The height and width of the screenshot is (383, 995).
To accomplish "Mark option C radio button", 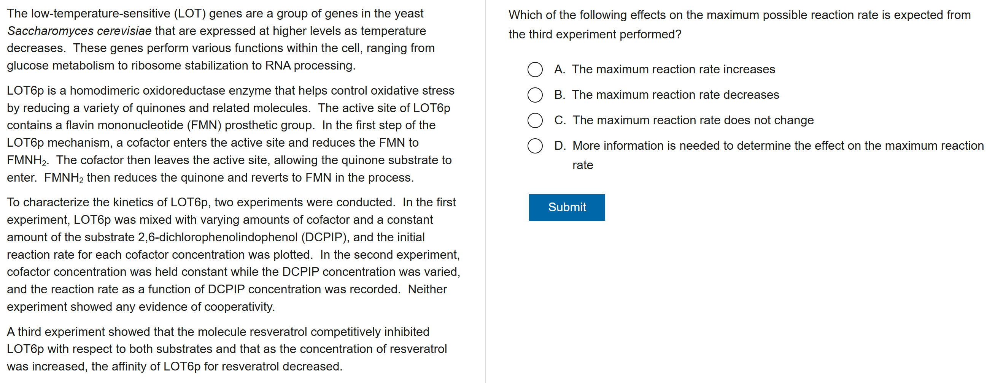I will [535, 120].
